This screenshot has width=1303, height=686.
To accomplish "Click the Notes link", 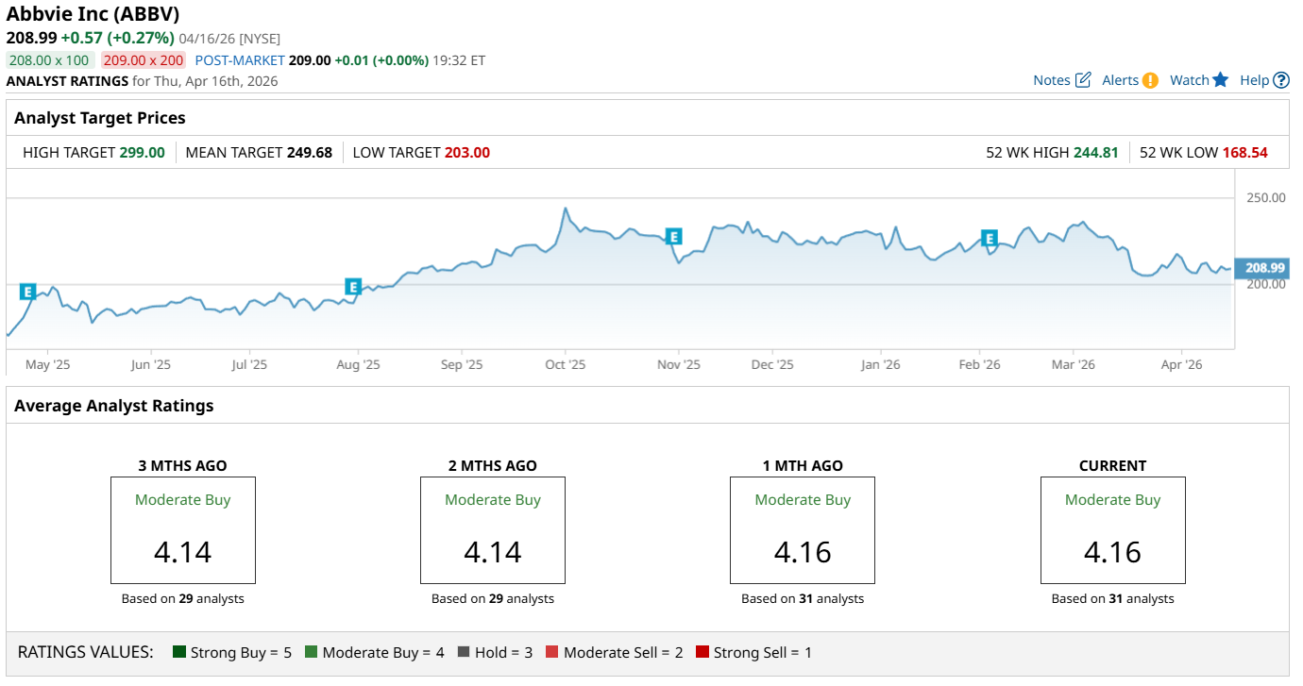I will tap(1052, 80).
